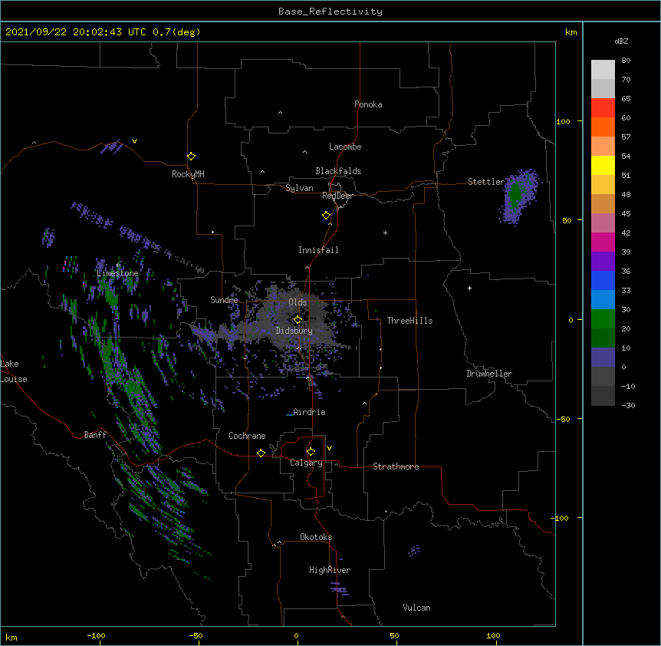The height and width of the screenshot is (646, 661).
Task: Click the purple echo below HighRiver label
Action: [x=340, y=588]
